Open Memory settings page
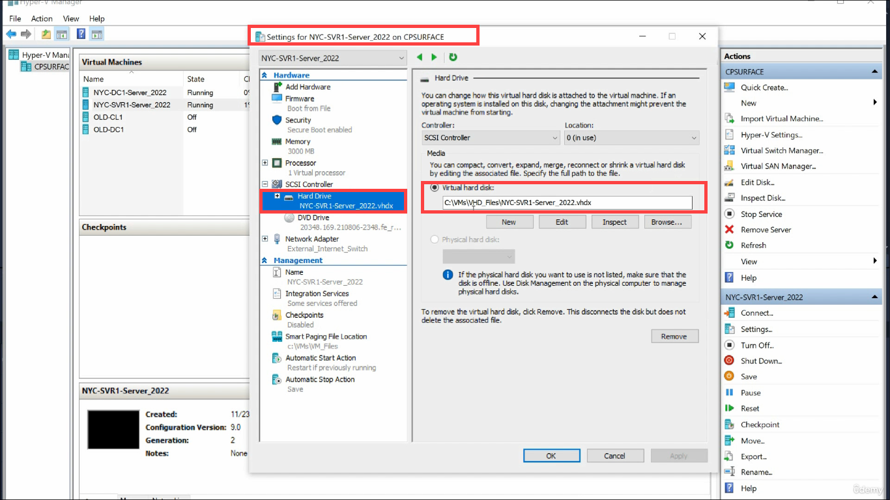890x500 pixels. tap(298, 141)
